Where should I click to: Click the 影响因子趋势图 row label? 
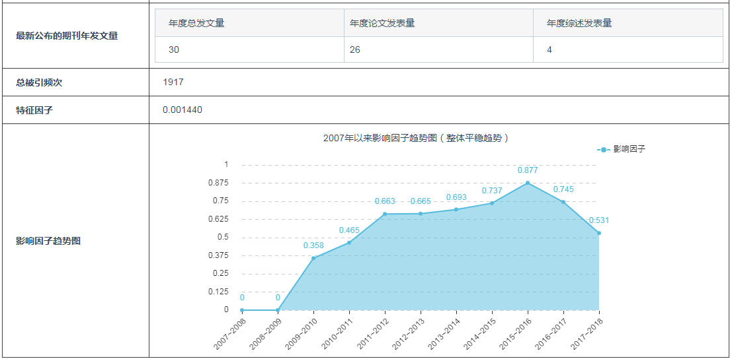coord(48,241)
